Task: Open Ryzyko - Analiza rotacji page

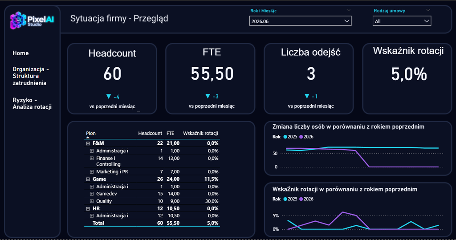Action: 32,103
